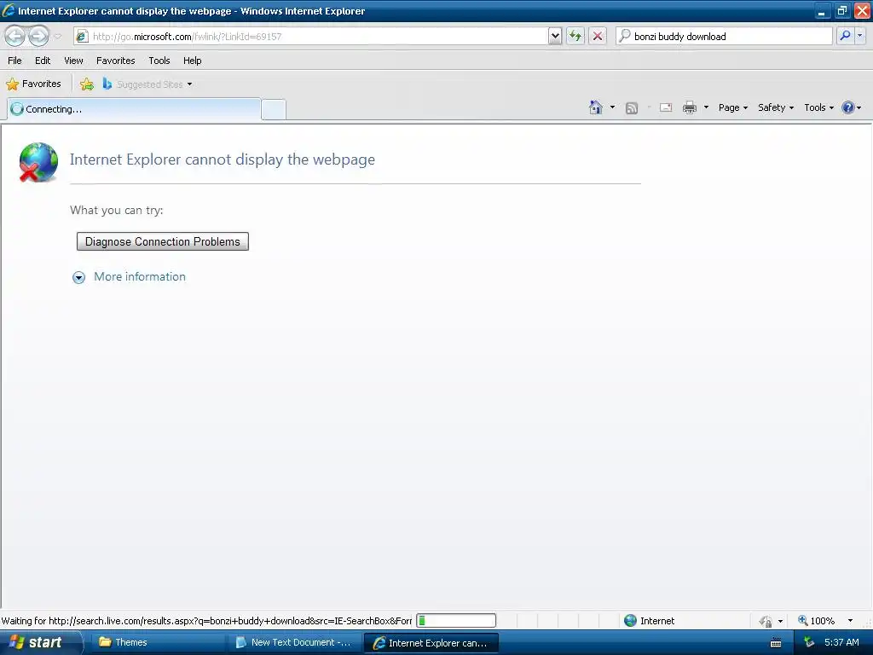This screenshot has width=873, height=655.
Task: Expand More information arrow icon
Action: [79, 277]
